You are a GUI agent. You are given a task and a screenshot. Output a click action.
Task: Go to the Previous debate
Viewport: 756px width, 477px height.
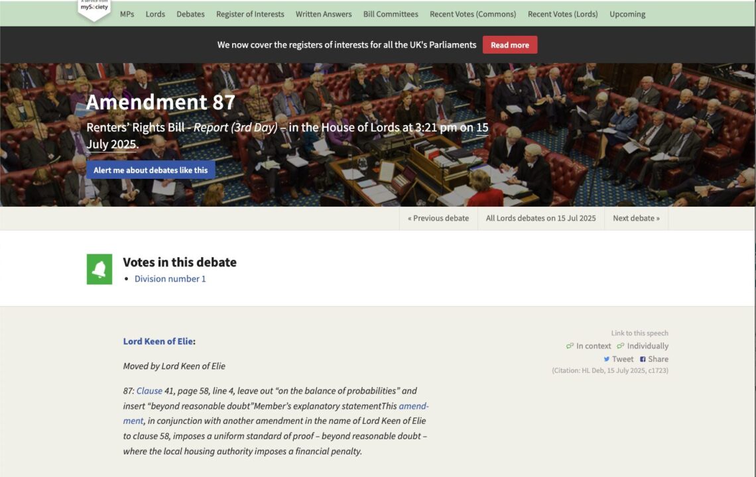[438, 218]
